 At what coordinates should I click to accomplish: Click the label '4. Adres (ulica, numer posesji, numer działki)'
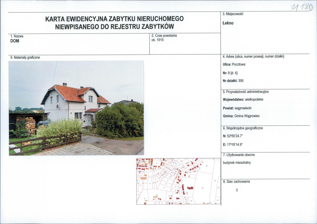point(253,57)
